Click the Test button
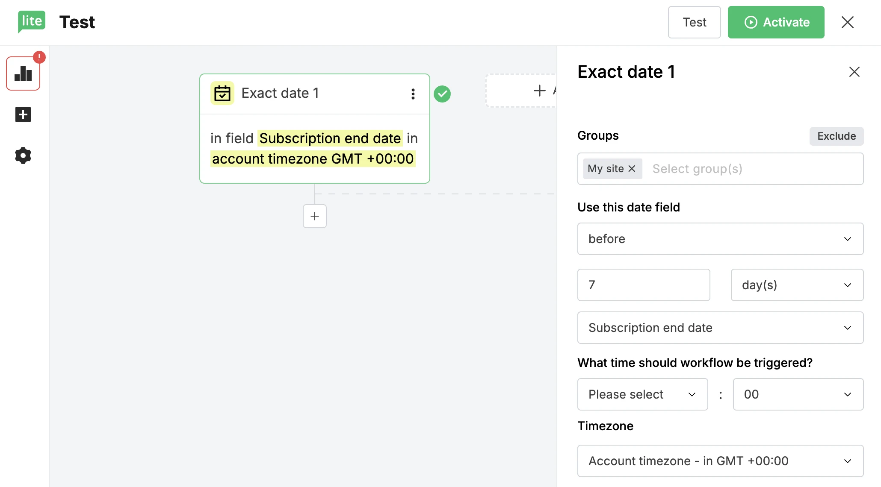Screen dimensions: 881x487 click(695, 22)
